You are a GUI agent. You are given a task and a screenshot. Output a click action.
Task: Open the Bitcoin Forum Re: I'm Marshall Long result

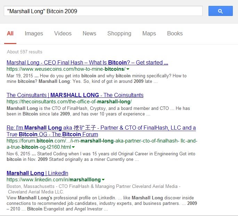pyautogui.click(x=101, y=131)
